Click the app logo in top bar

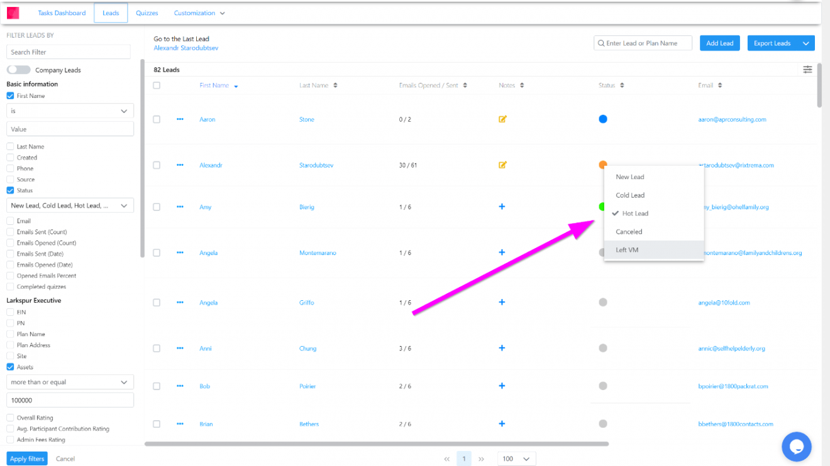click(x=13, y=13)
